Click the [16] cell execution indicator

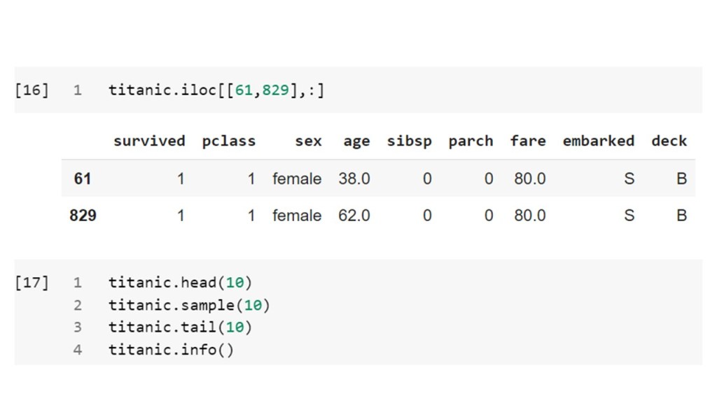[x=32, y=90]
